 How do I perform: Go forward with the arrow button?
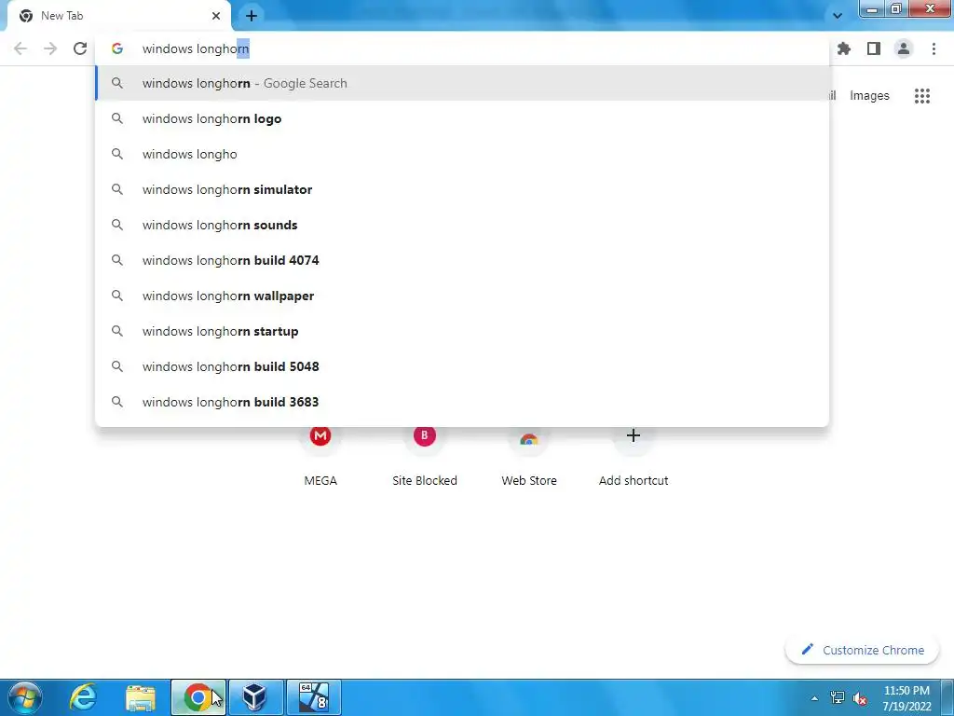click(50, 48)
